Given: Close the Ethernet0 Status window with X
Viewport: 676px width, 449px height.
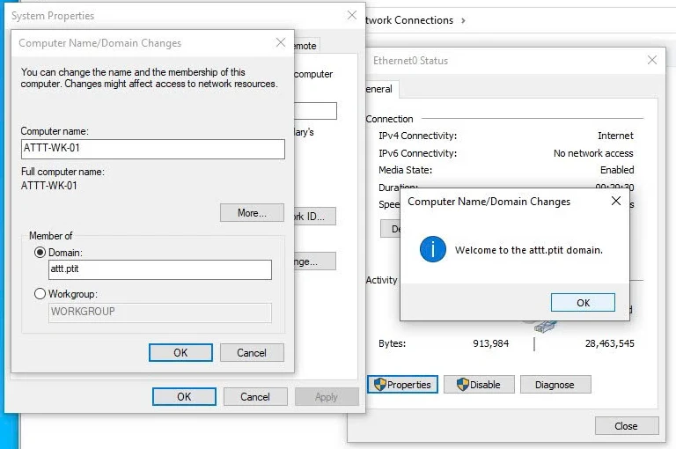Looking at the screenshot, I should tap(652, 60).
